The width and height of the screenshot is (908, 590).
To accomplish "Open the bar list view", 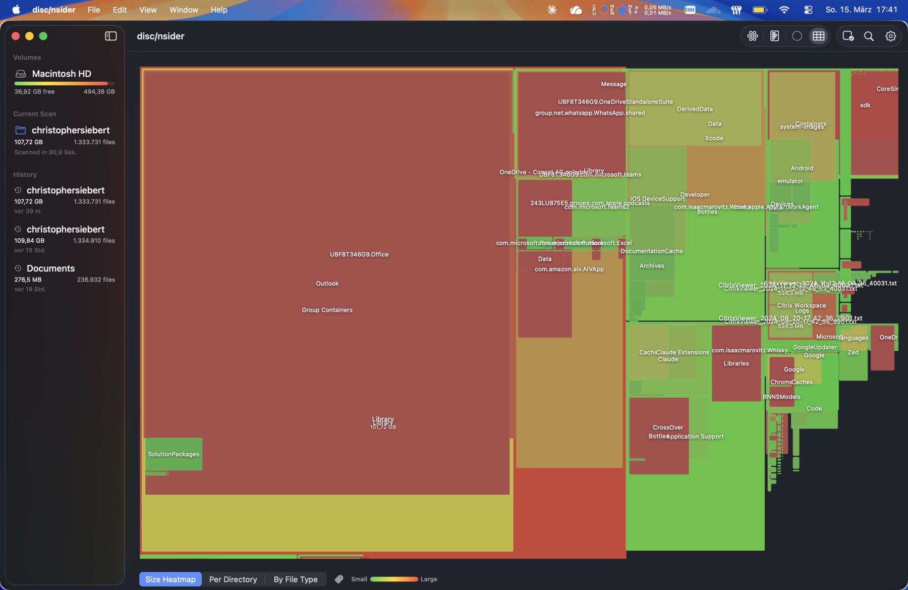I will tap(775, 36).
